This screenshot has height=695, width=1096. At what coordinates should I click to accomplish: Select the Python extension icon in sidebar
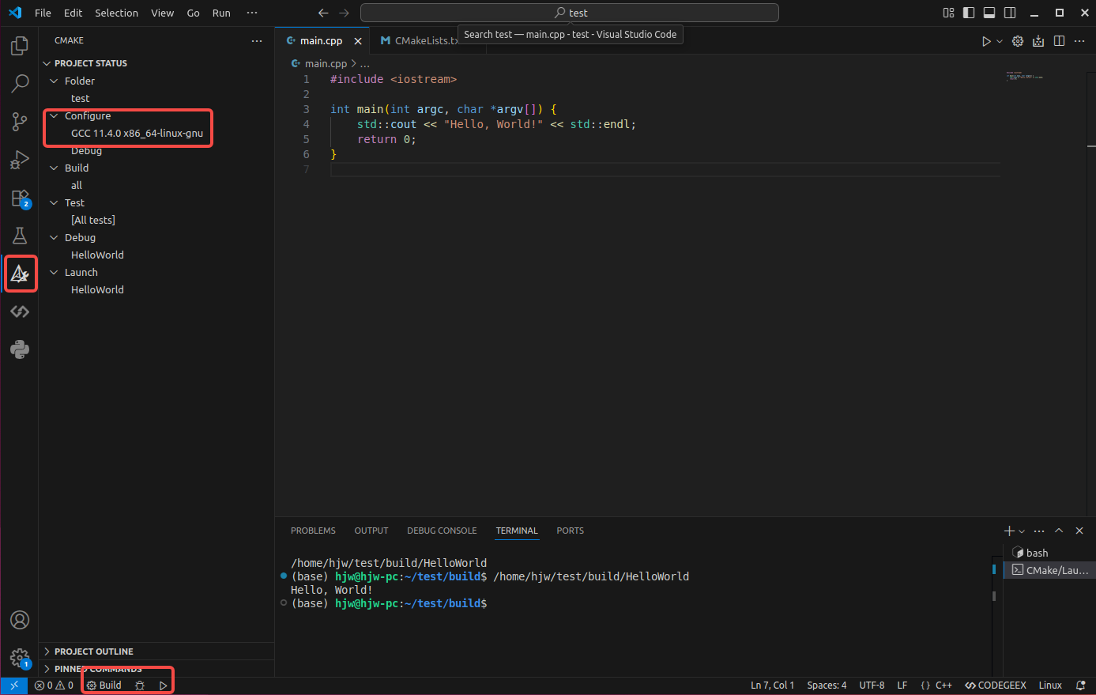19,349
